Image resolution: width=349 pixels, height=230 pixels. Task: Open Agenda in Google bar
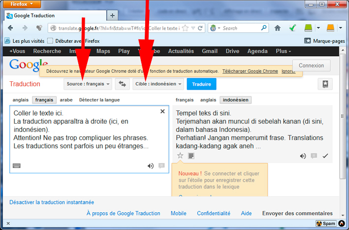[x=257, y=51]
